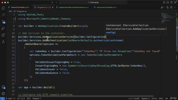
Task: Open the Accounts menu icon
Action: [3, 87]
